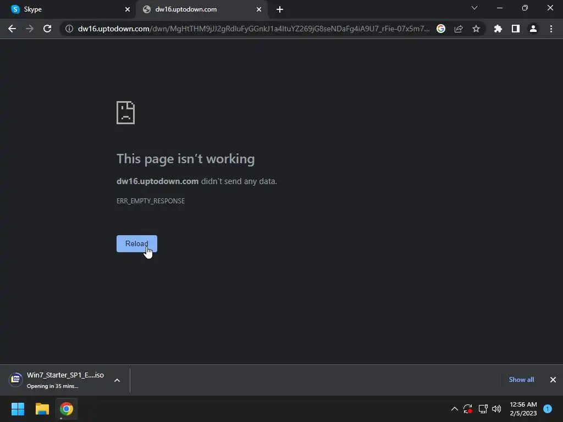Go back using the browser back arrow
Image resolution: width=563 pixels, height=422 pixels.
coord(12,29)
